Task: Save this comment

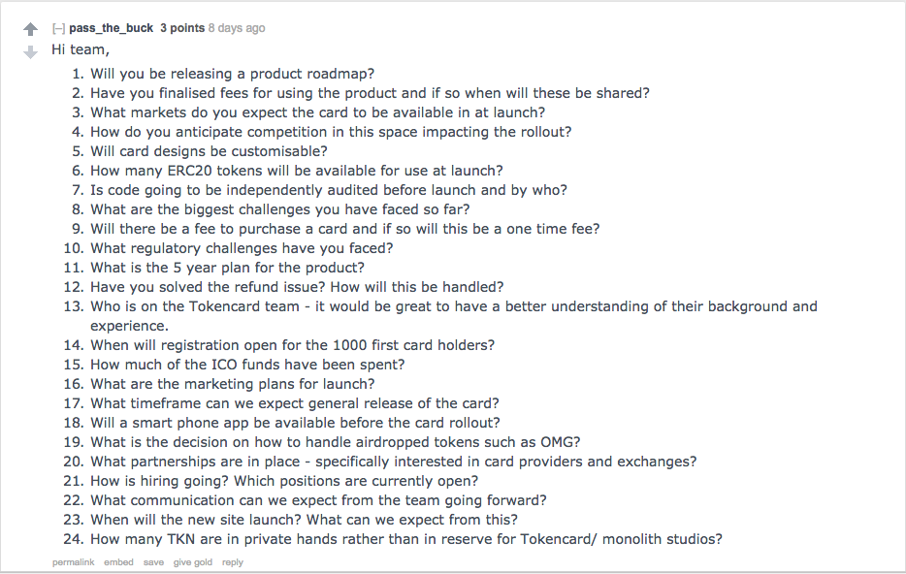Action: pyautogui.click(x=153, y=562)
